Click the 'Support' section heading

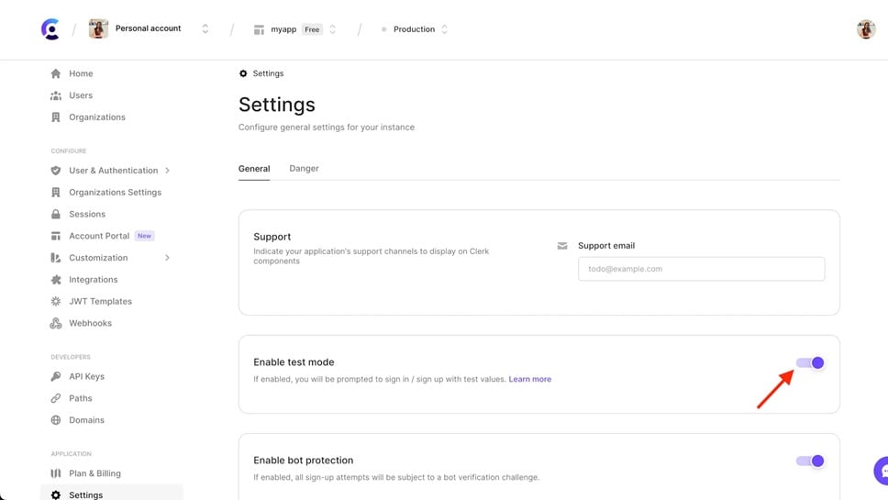272,237
